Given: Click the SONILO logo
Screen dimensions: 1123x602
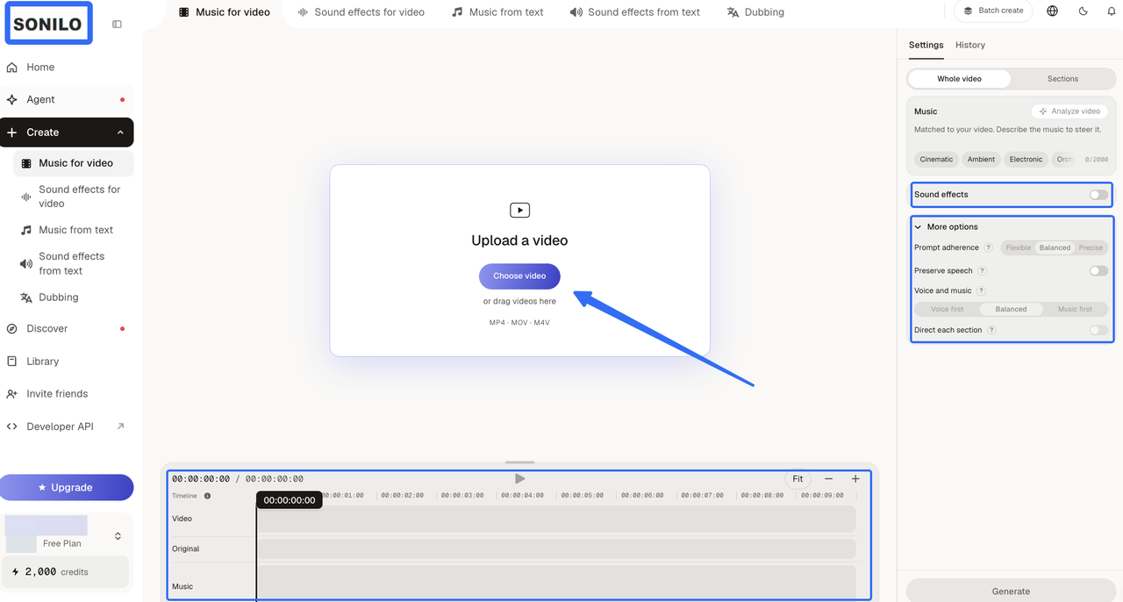Looking at the screenshot, I should click(47, 25).
